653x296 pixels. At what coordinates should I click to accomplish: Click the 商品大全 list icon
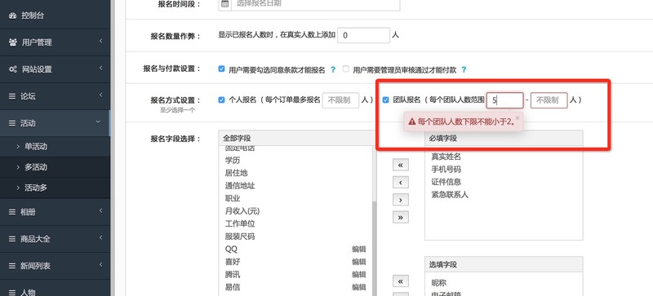click(12, 240)
